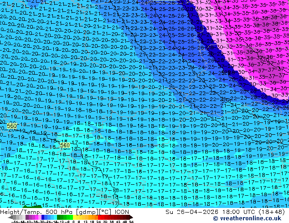Click the '54' legend scale value at the right end
Screen dimensions: 289x223
tap(131, 222)
